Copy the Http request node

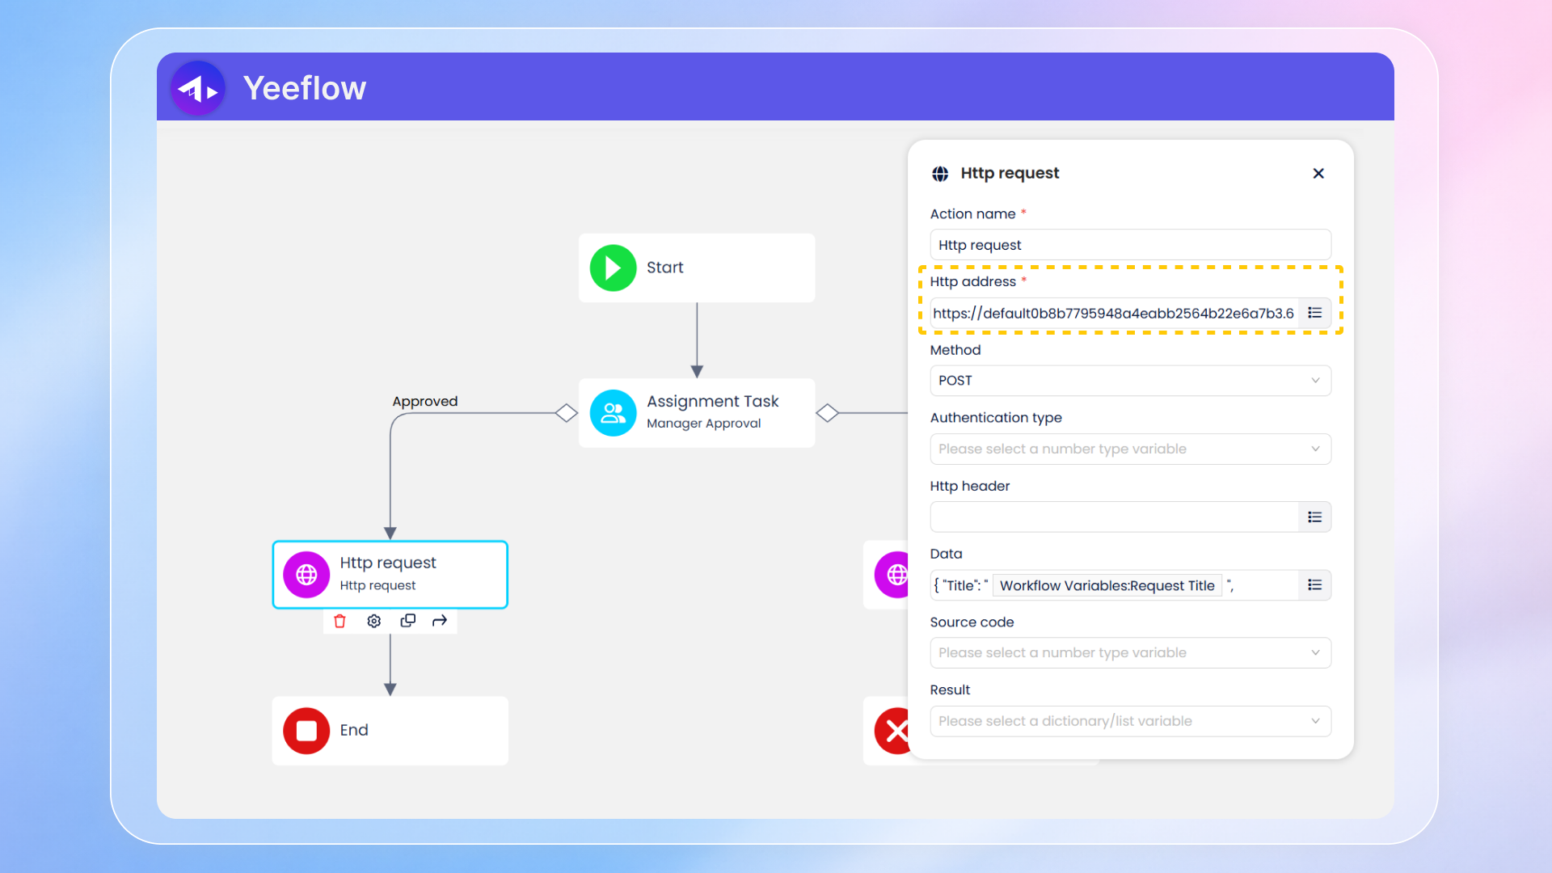[x=407, y=621]
